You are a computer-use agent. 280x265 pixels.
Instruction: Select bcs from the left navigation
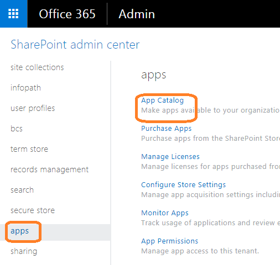pos(17,129)
